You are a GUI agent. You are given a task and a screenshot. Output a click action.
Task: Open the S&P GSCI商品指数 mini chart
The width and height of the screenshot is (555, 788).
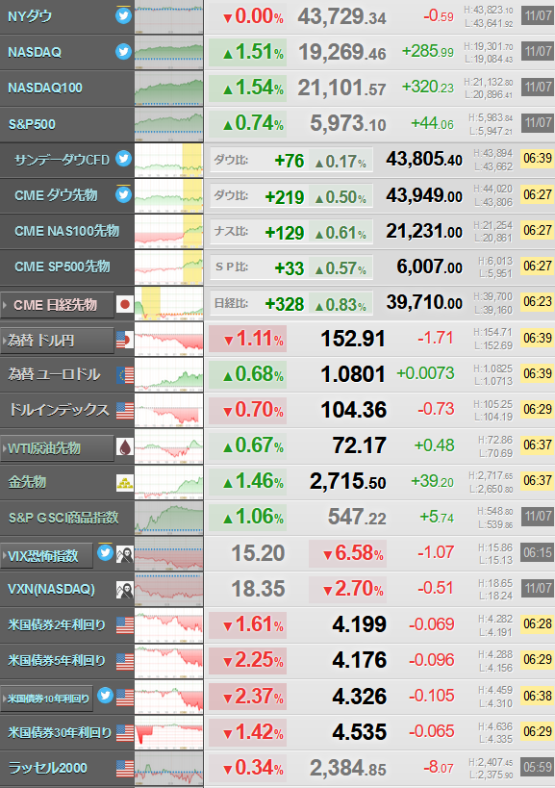(x=168, y=519)
